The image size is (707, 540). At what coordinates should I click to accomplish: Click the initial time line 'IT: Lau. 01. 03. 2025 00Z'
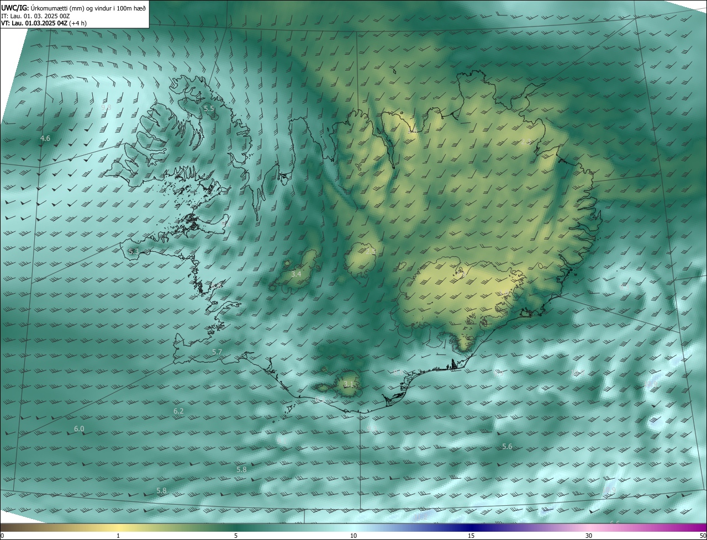35,16
